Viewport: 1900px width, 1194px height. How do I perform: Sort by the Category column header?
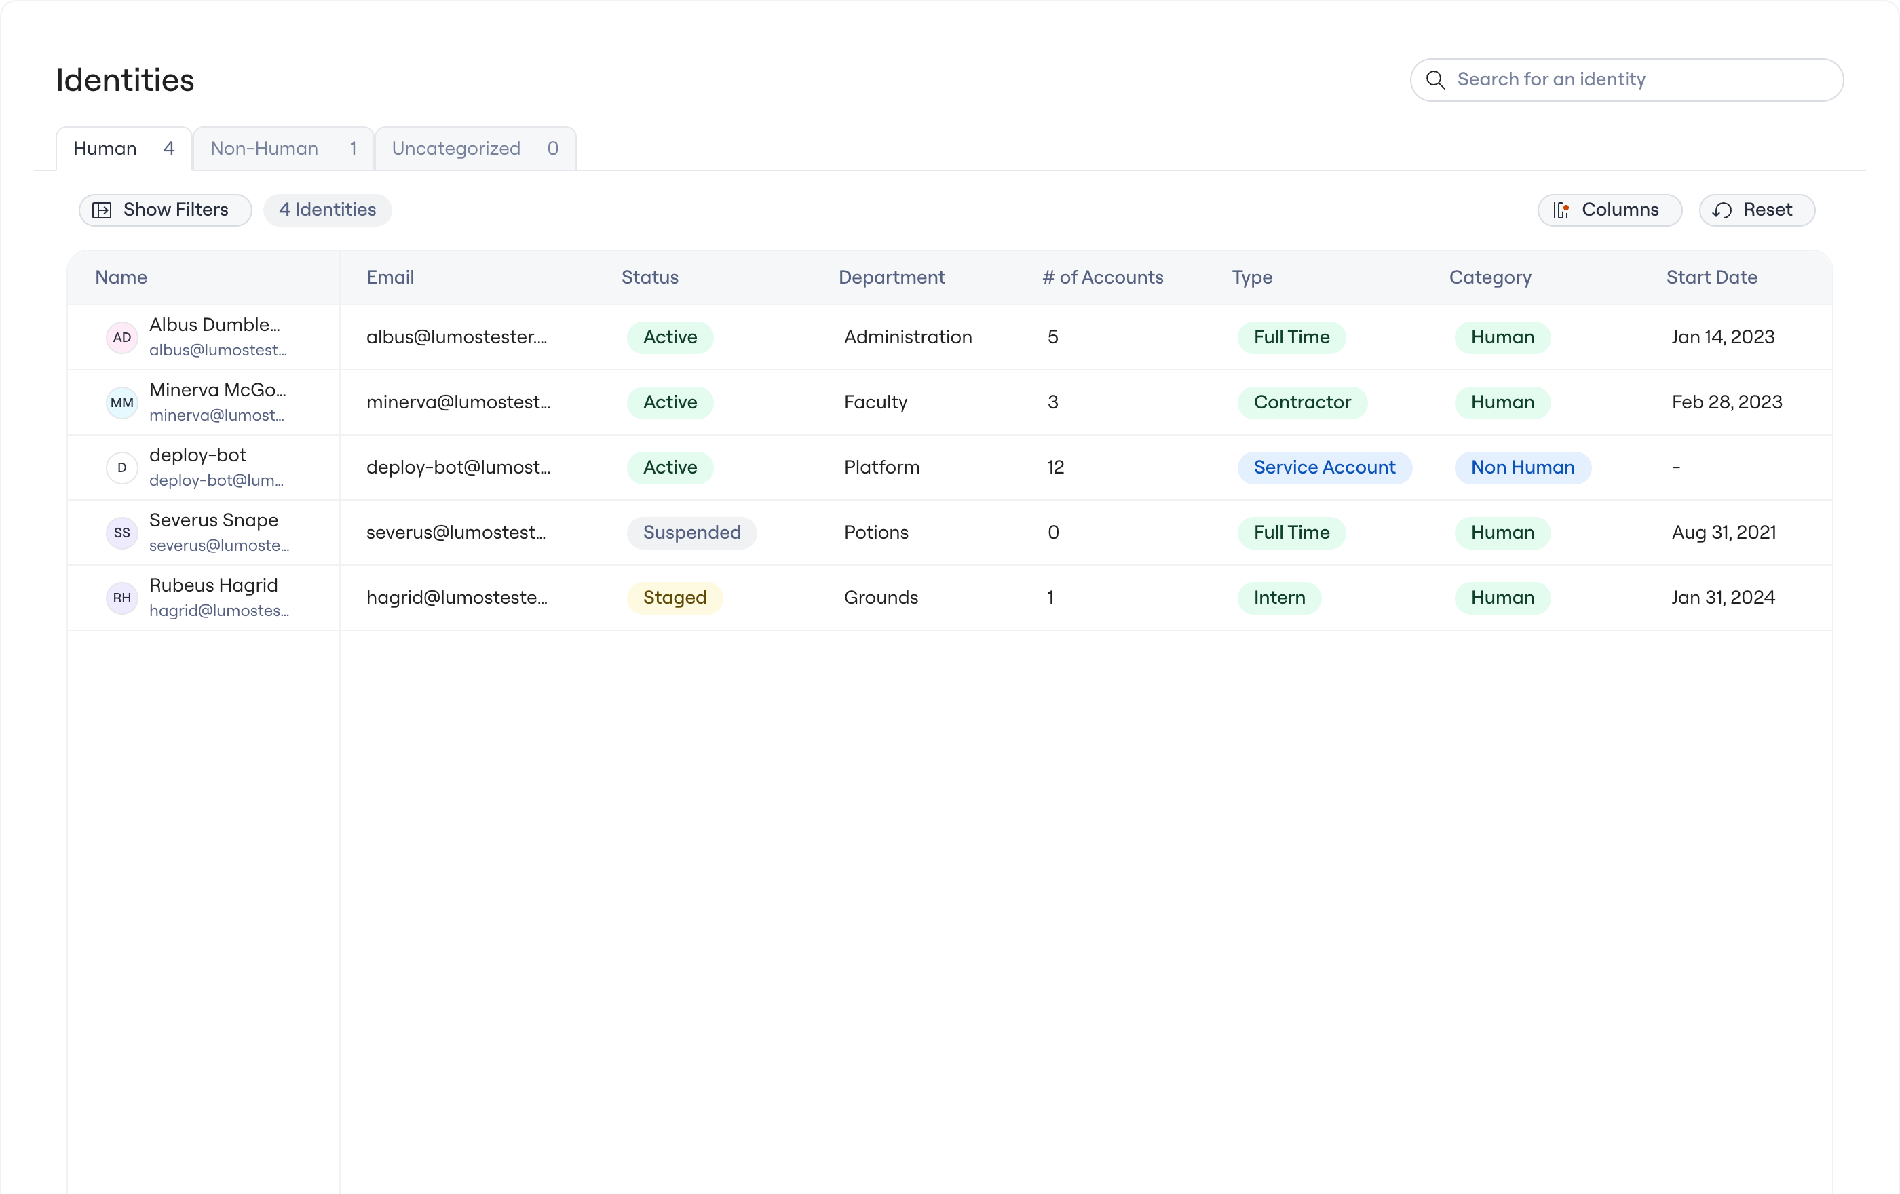[x=1489, y=277]
